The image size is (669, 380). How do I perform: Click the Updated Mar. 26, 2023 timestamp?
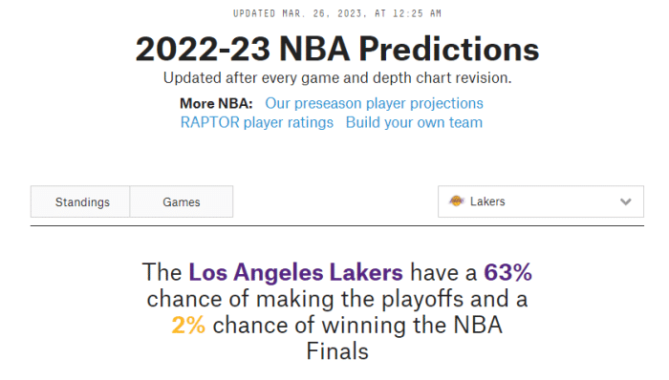337,13
